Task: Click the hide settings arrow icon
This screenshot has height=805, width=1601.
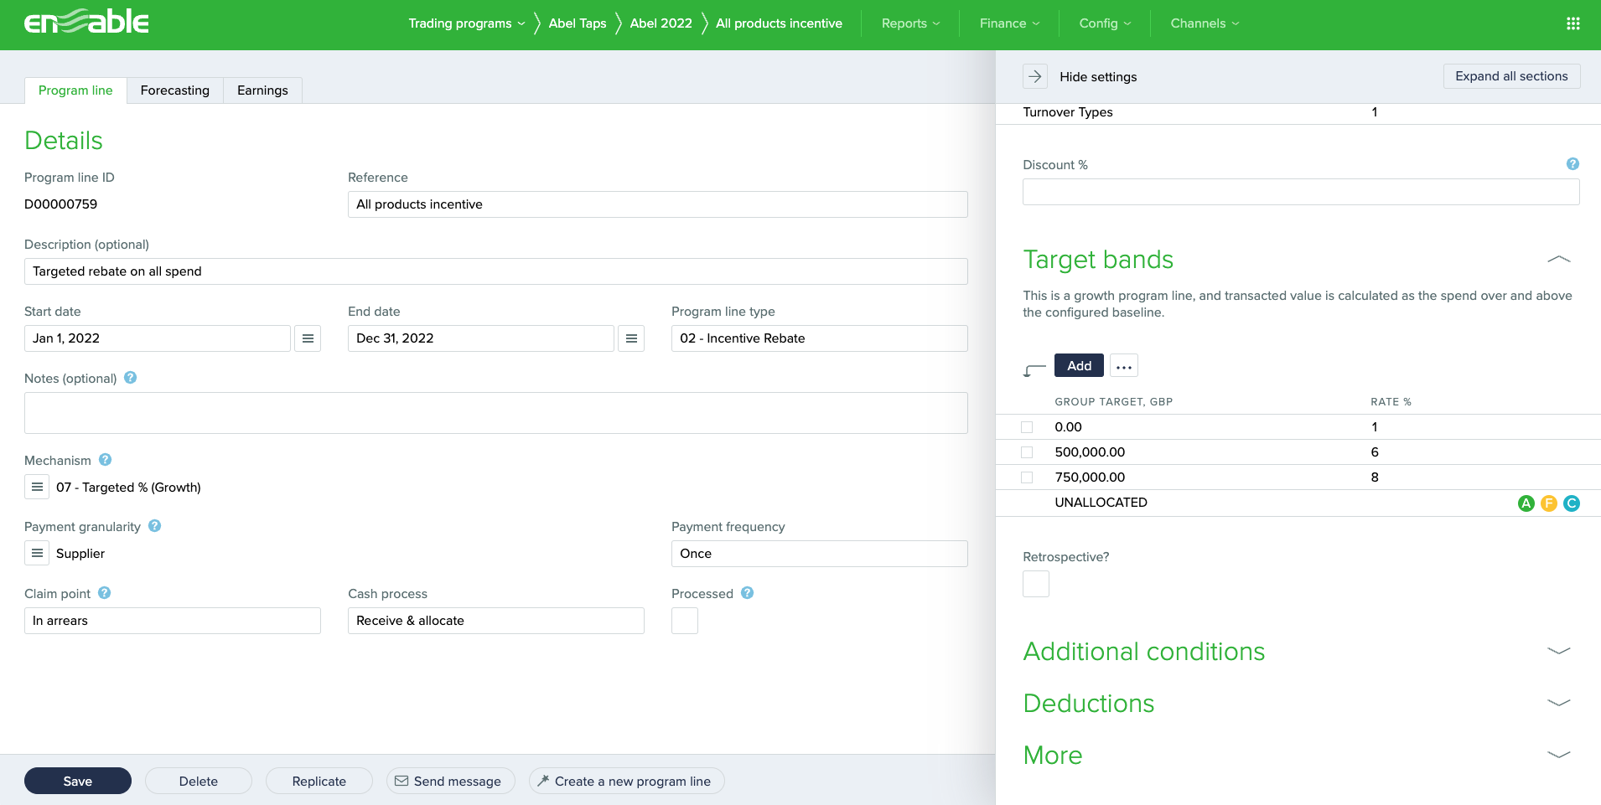Action: (x=1035, y=76)
